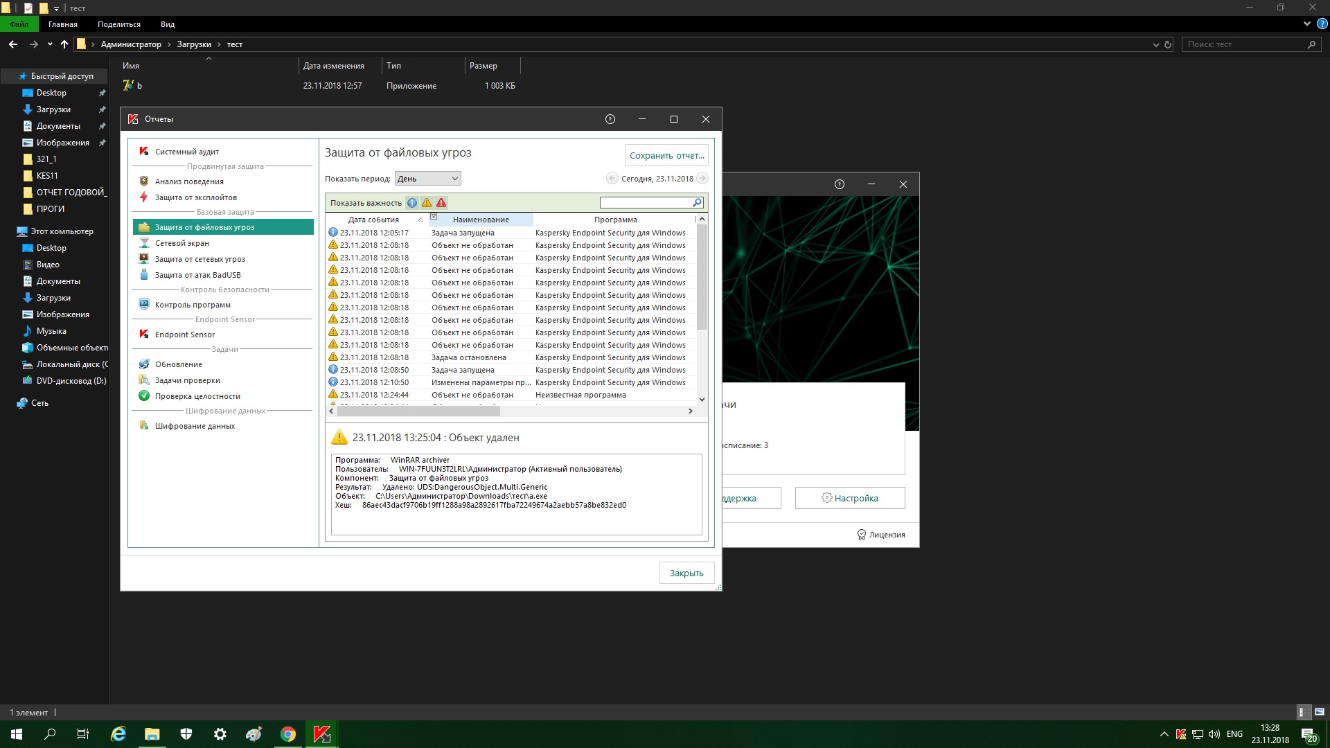
Task: Click search magnifier icon in reports
Action: pos(697,202)
